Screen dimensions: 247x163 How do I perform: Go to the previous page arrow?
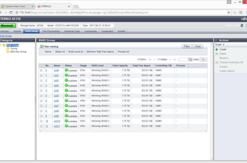click(x=155, y=59)
